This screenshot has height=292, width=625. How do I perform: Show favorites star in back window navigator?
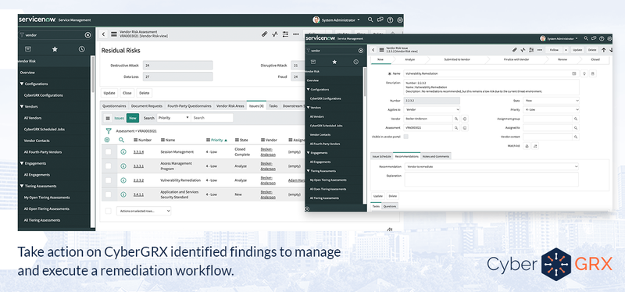point(55,49)
